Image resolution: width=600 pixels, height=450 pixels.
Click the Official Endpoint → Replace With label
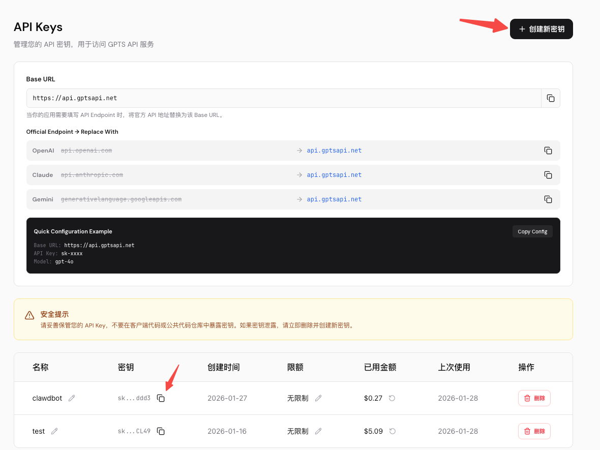72,132
